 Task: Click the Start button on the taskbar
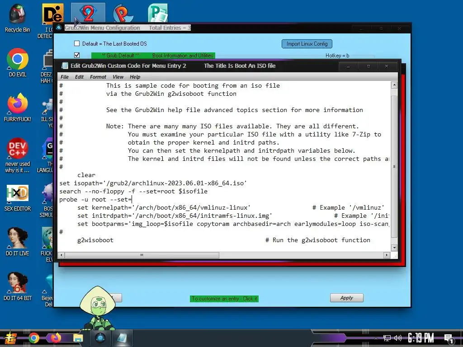(10, 338)
